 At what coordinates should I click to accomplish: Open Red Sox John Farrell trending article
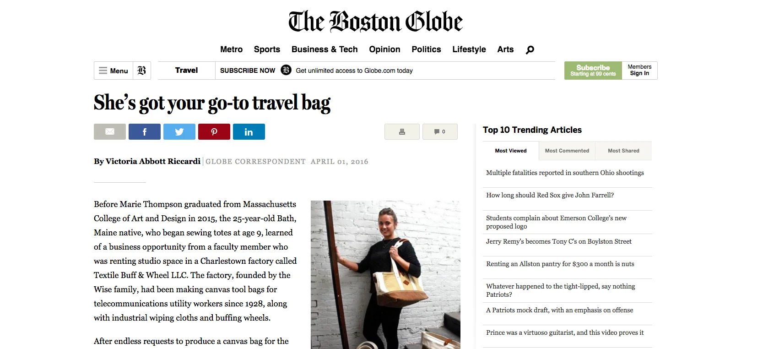550,195
